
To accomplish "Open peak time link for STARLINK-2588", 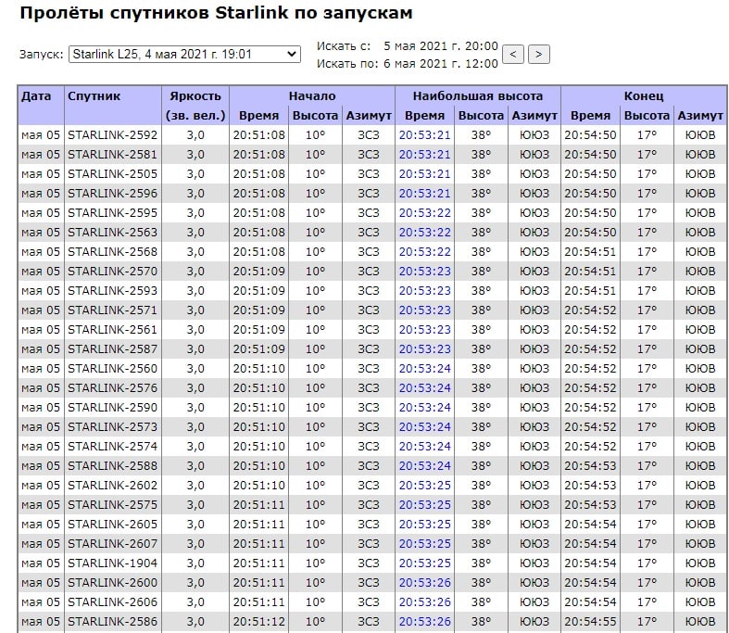I will click(425, 466).
